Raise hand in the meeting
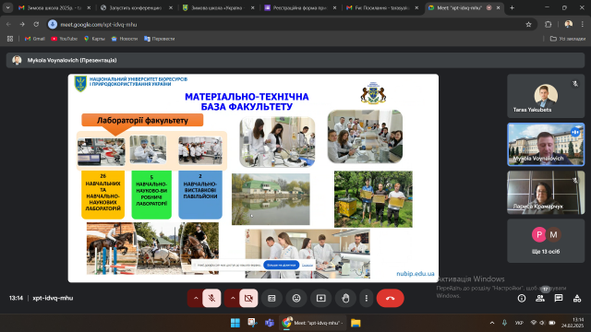This screenshot has width=591, height=332. click(x=345, y=298)
